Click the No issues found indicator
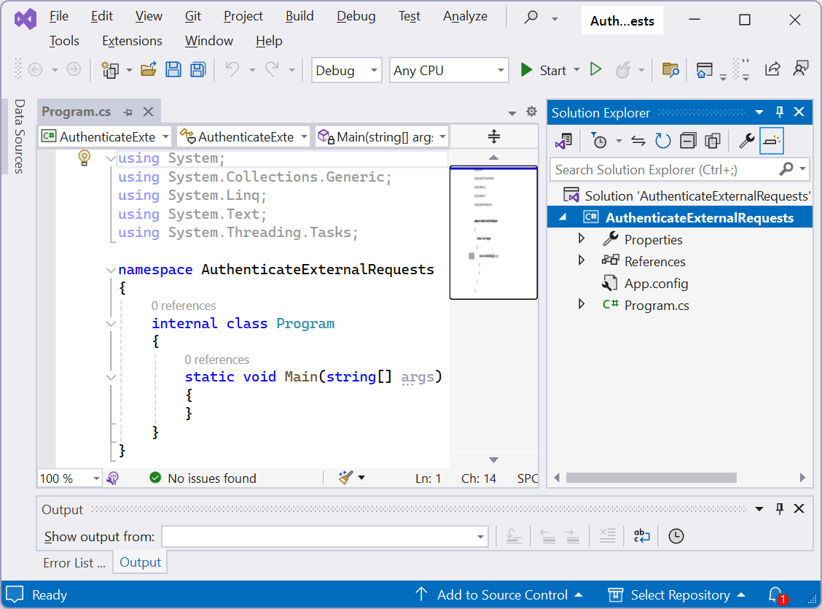Image resolution: width=822 pixels, height=609 pixels. pos(203,478)
